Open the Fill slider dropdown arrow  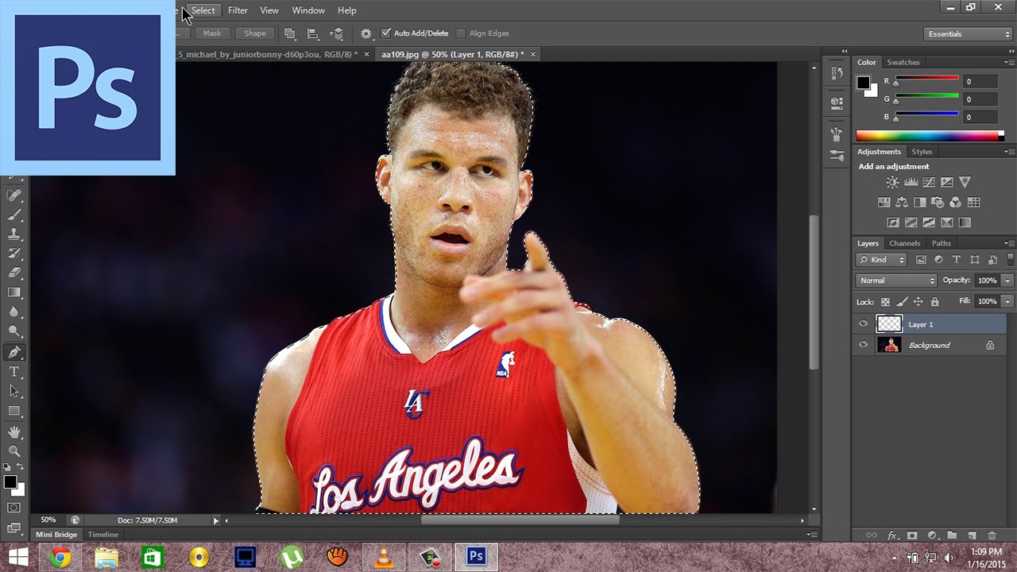(1007, 302)
